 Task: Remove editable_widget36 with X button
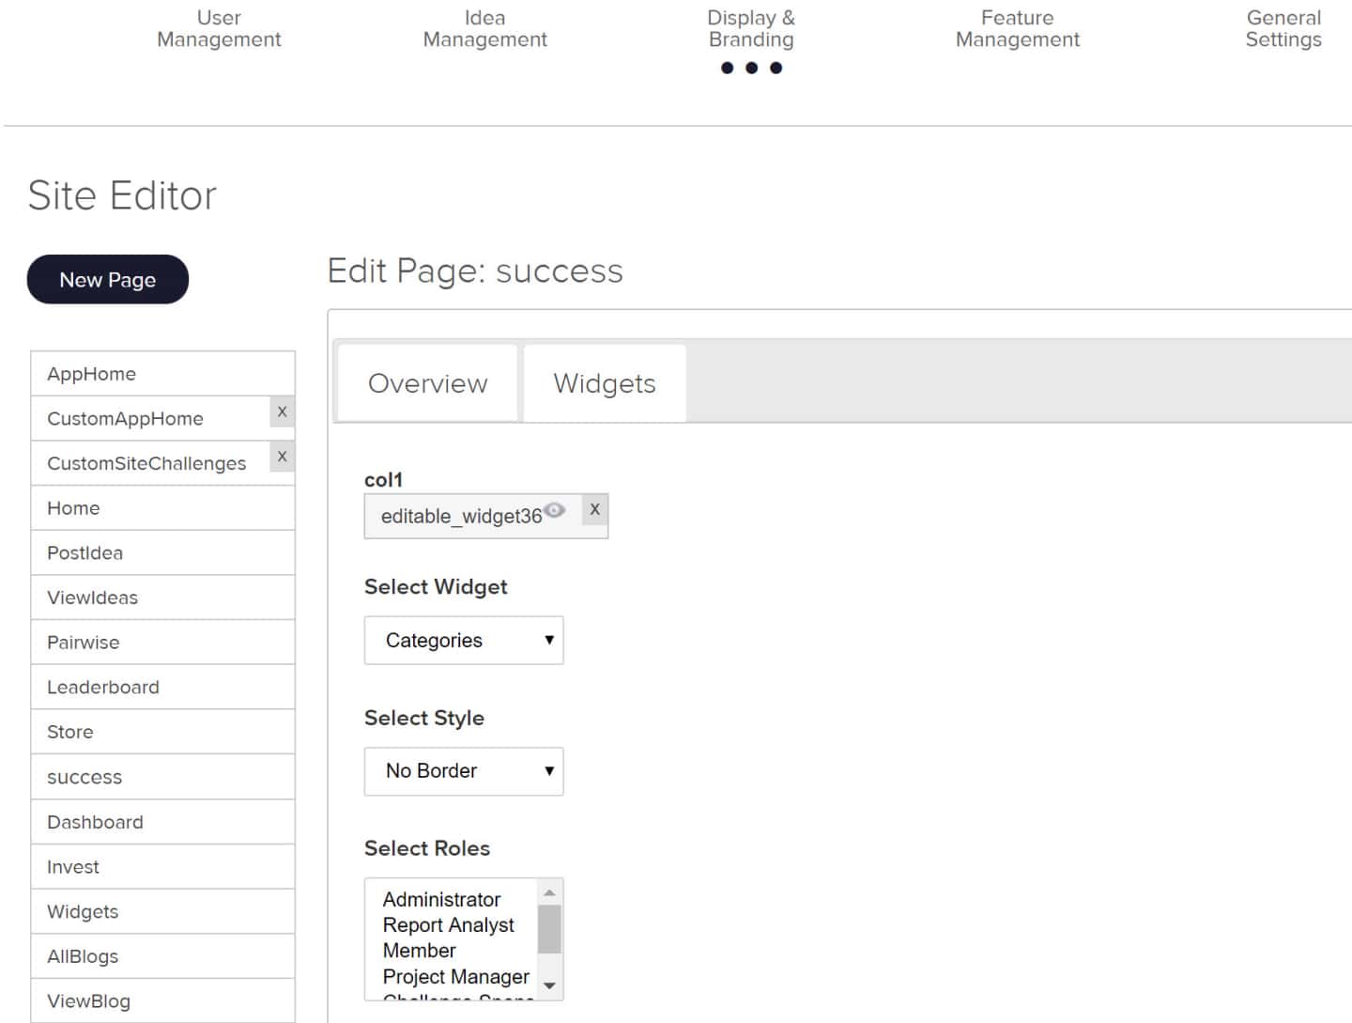click(x=594, y=509)
